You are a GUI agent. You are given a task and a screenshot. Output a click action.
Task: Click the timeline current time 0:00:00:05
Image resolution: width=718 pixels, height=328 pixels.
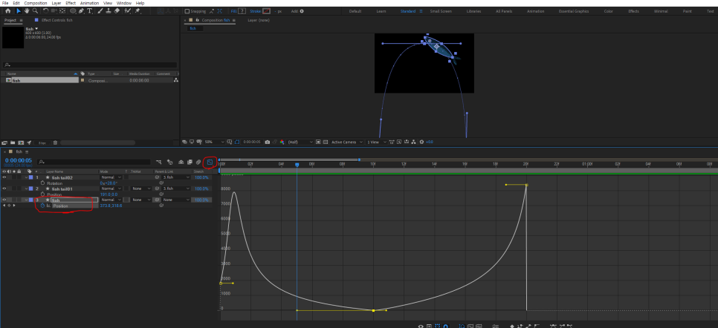(x=19, y=160)
